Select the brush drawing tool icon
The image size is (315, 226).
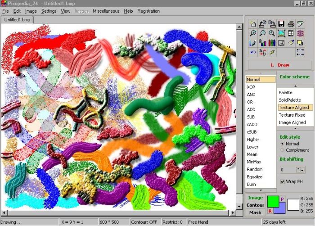click(x=253, y=43)
